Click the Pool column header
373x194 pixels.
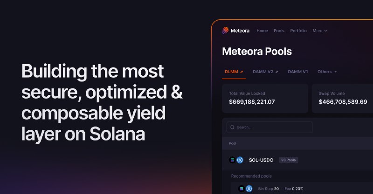pyautogui.click(x=232, y=143)
